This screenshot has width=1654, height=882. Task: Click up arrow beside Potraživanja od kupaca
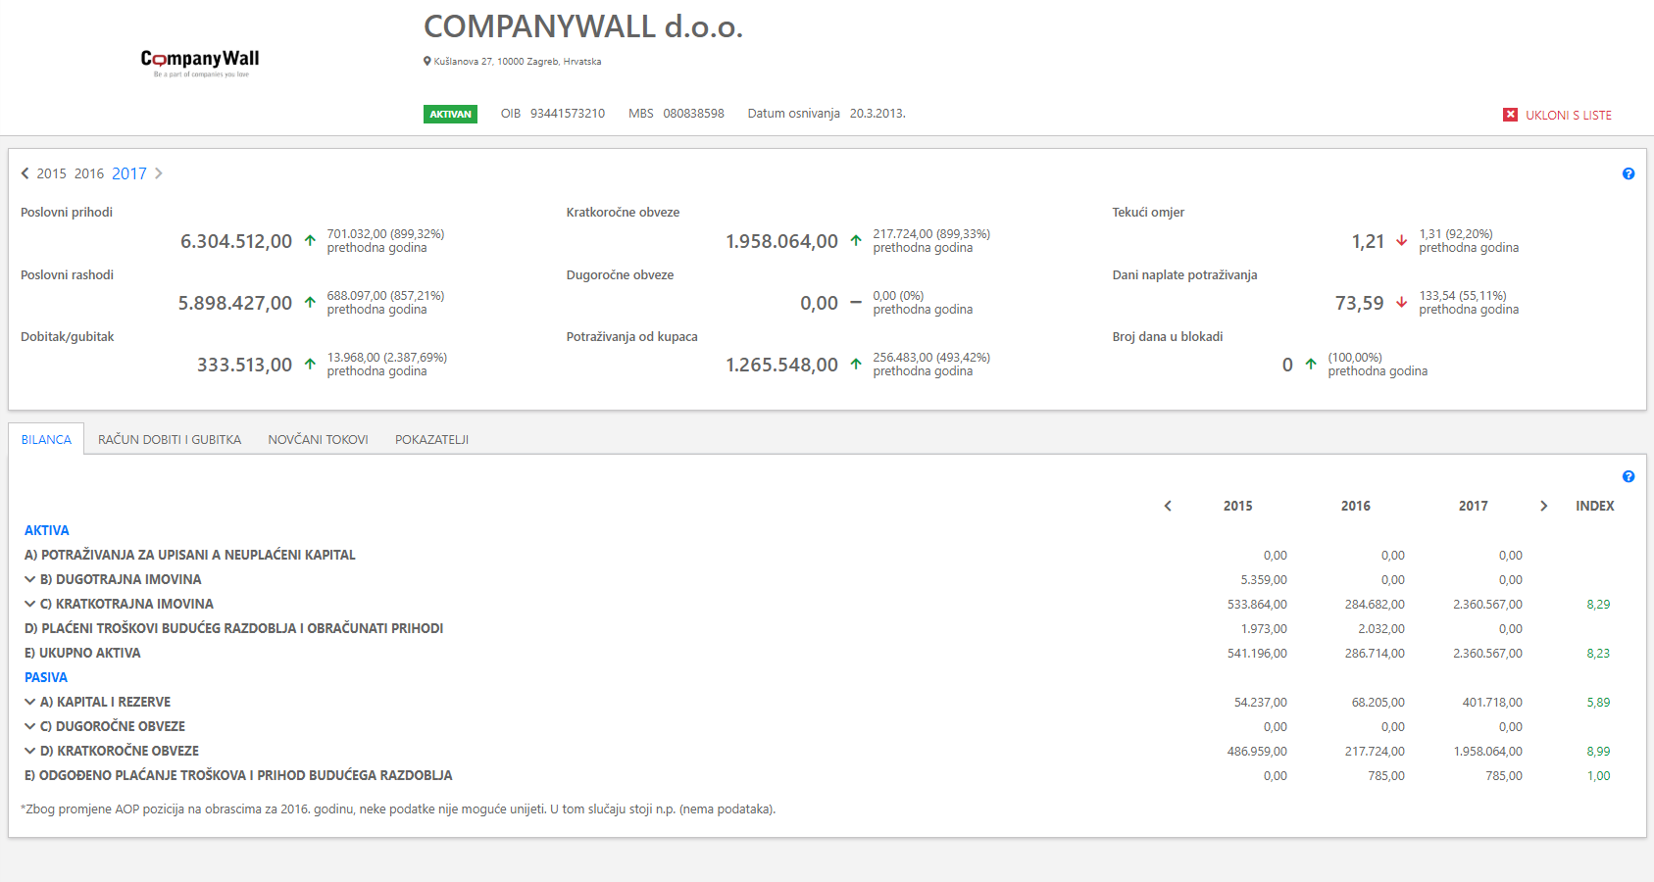(x=856, y=364)
